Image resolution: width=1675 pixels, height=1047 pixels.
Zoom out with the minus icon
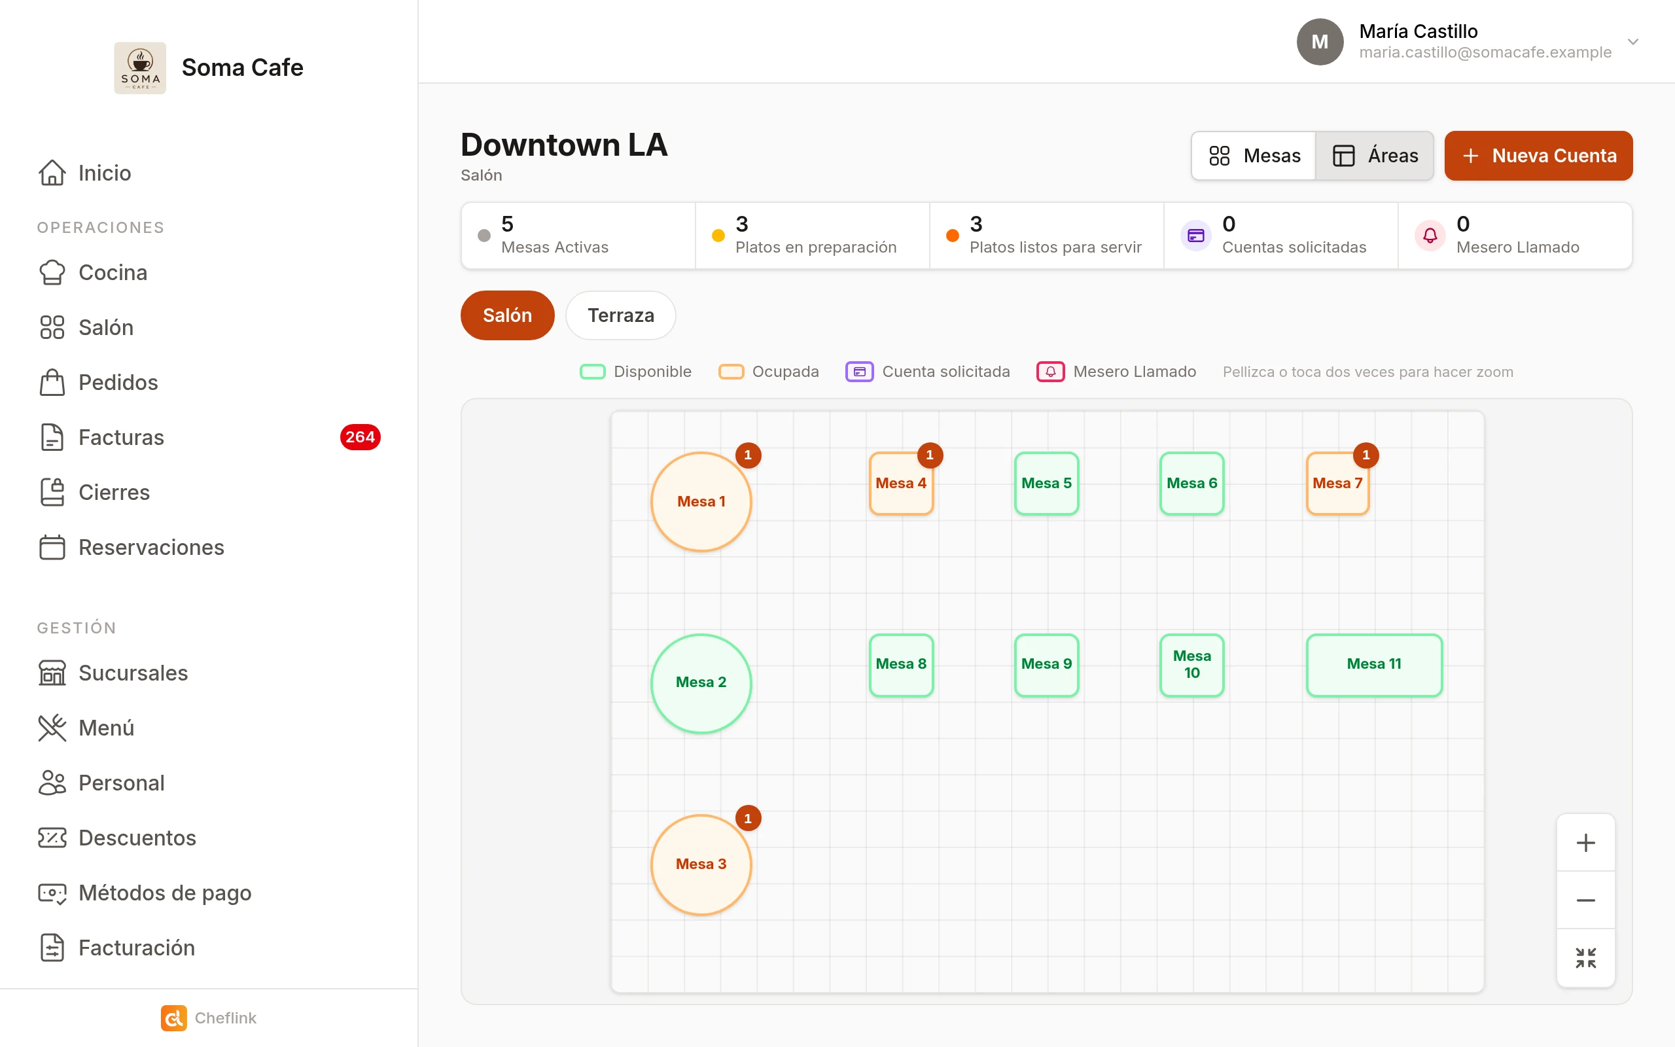[1586, 900]
